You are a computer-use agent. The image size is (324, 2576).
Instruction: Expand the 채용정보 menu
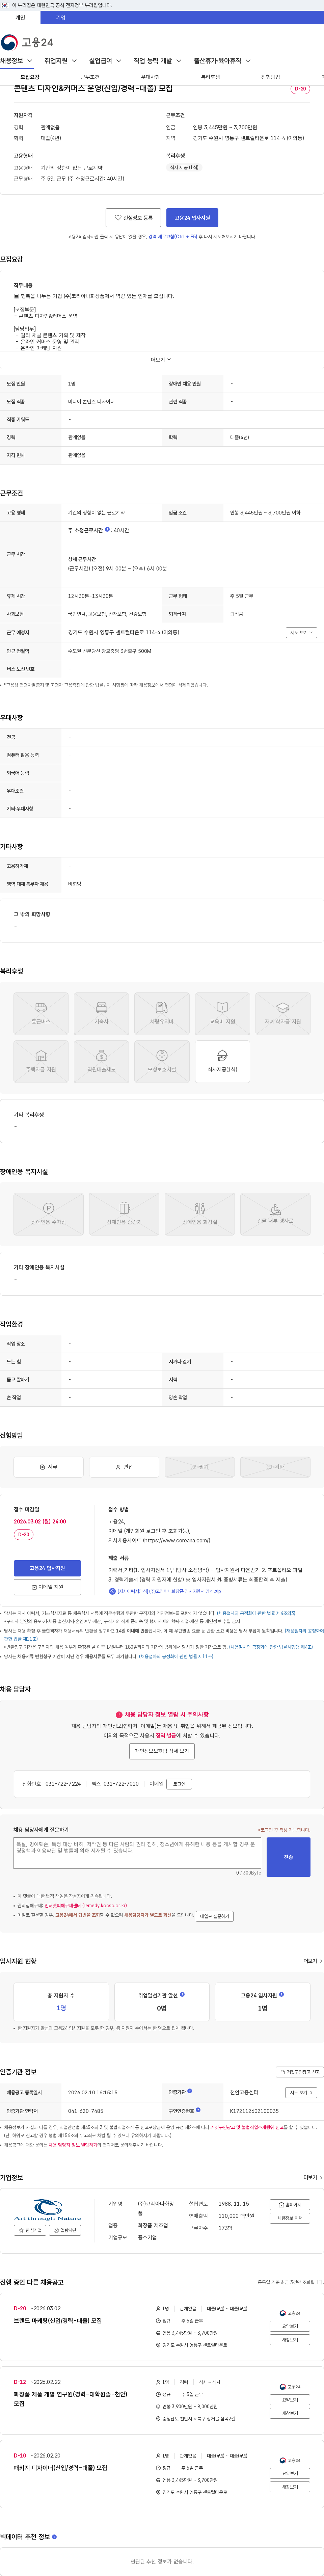pyautogui.click(x=16, y=61)
